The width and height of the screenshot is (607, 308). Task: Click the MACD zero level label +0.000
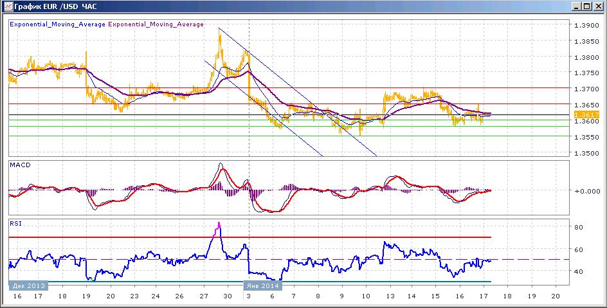(588, 191)
